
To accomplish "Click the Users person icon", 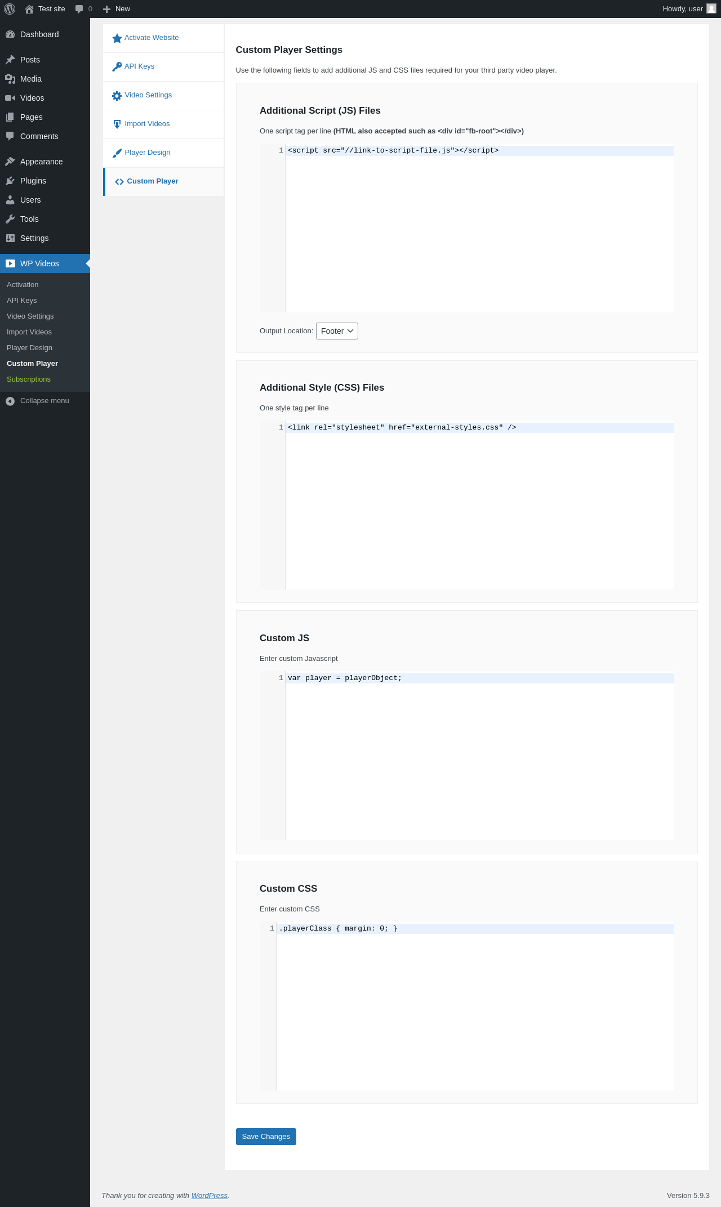I will pyautogui.click(x=10, y=200).
